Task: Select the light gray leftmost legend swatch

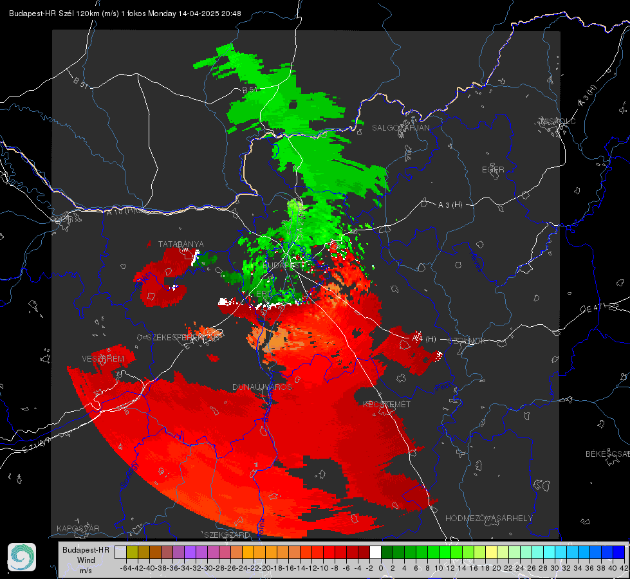Action: point(120,552)
